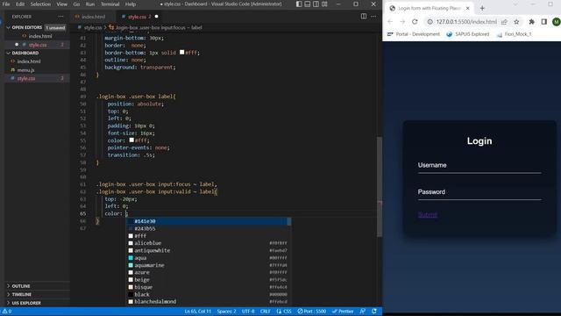Image resolution: width=561 pixels, height=316 pixels.
Task: Open the browser side panel icon
Action: pos(543,22)
